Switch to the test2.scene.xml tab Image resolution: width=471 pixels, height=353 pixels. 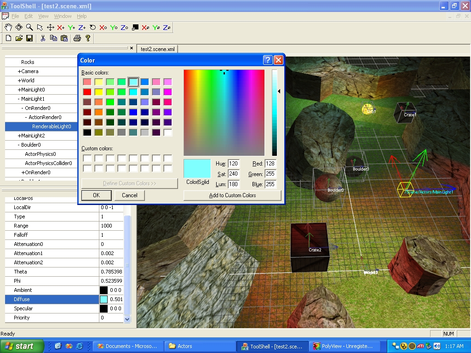tap(157, 49)
